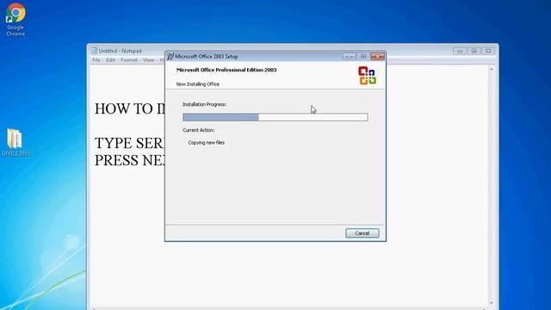Click the 'TYPE SER' line in Notepad
551x310 pixels.
point(130,143)
